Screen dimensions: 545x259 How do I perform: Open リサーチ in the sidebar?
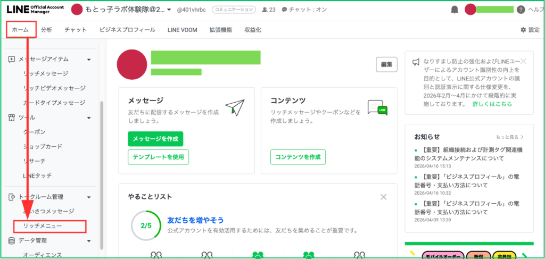tap(34, 161)
